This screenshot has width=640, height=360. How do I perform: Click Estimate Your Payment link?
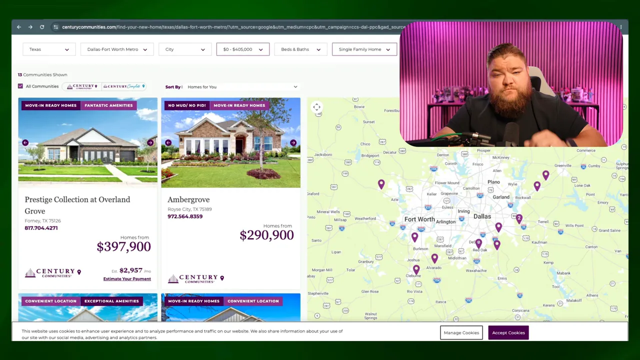(127, 279)
